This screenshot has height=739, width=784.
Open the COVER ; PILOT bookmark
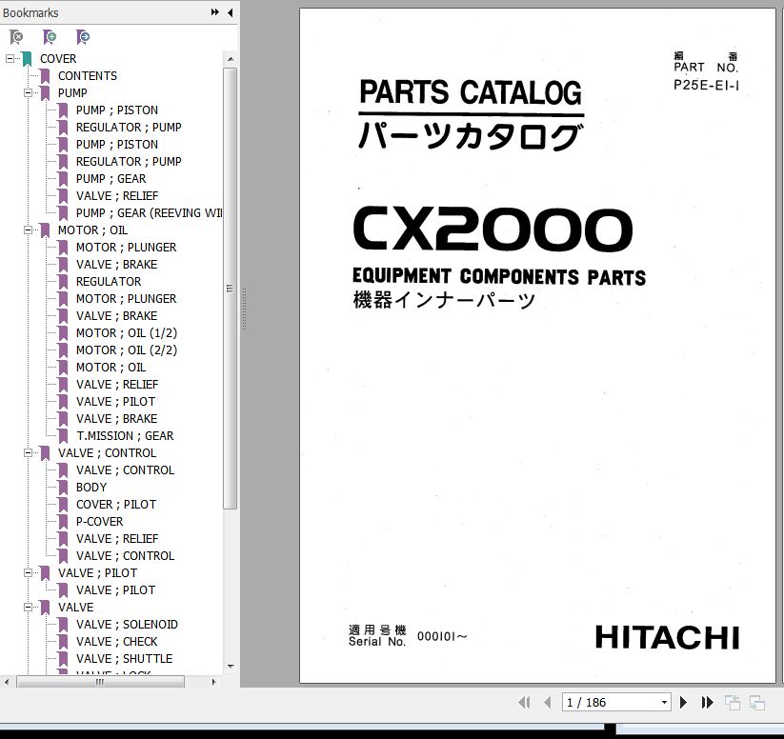click(x=116, y=505)
